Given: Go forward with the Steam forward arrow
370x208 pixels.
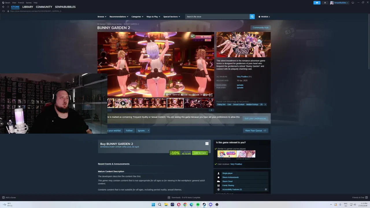Looking at the screenshot, I should [x=8, y=7].
